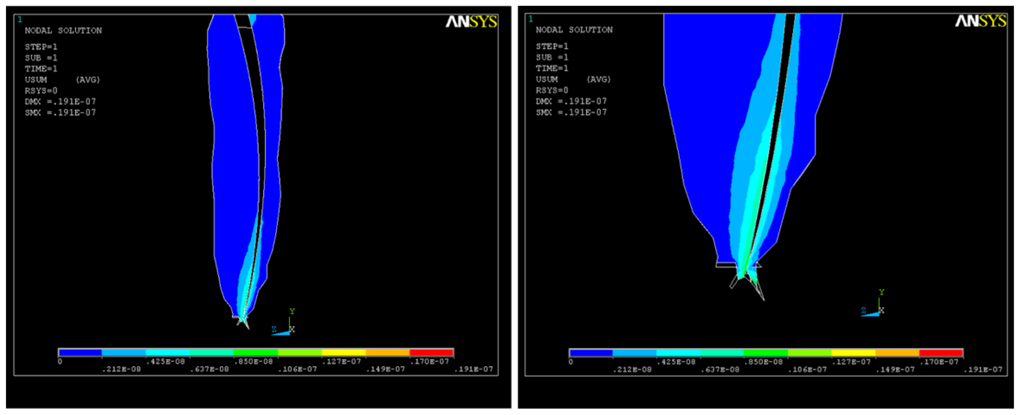
Task: Click legend value ".850E-08" in left plot
Action: (253, 362)
